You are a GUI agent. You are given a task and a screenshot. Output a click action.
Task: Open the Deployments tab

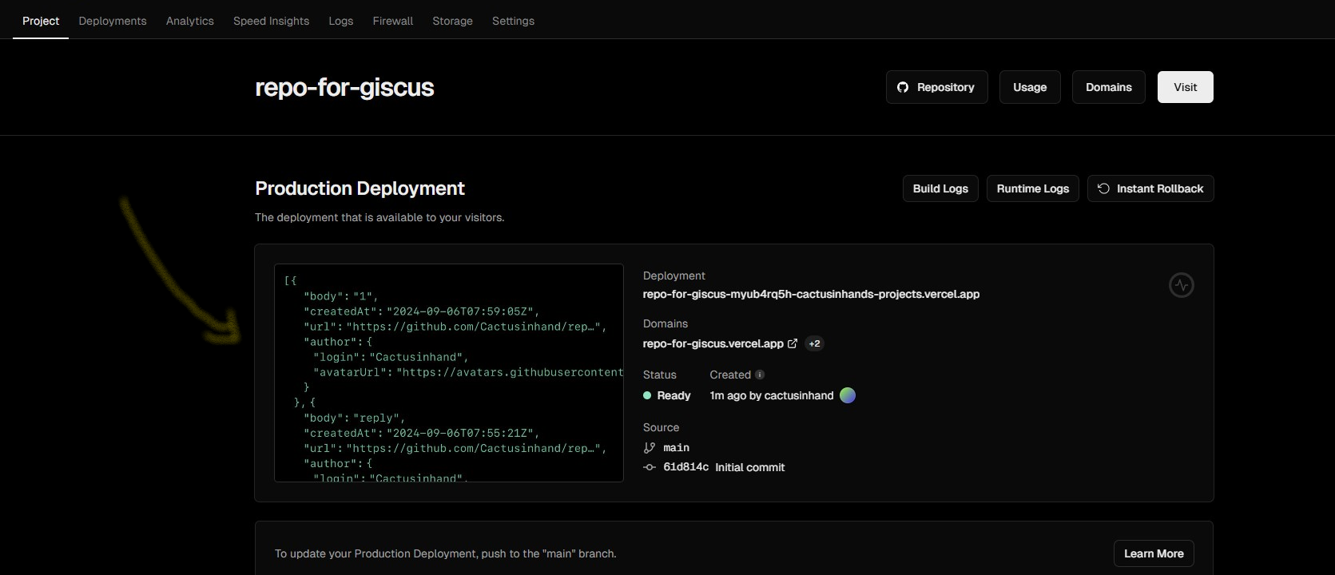tap(113, 21)
